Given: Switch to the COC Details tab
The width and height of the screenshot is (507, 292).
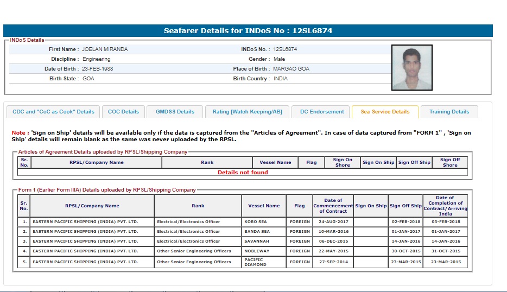Looking at the screenshot, I should (123, 112).
